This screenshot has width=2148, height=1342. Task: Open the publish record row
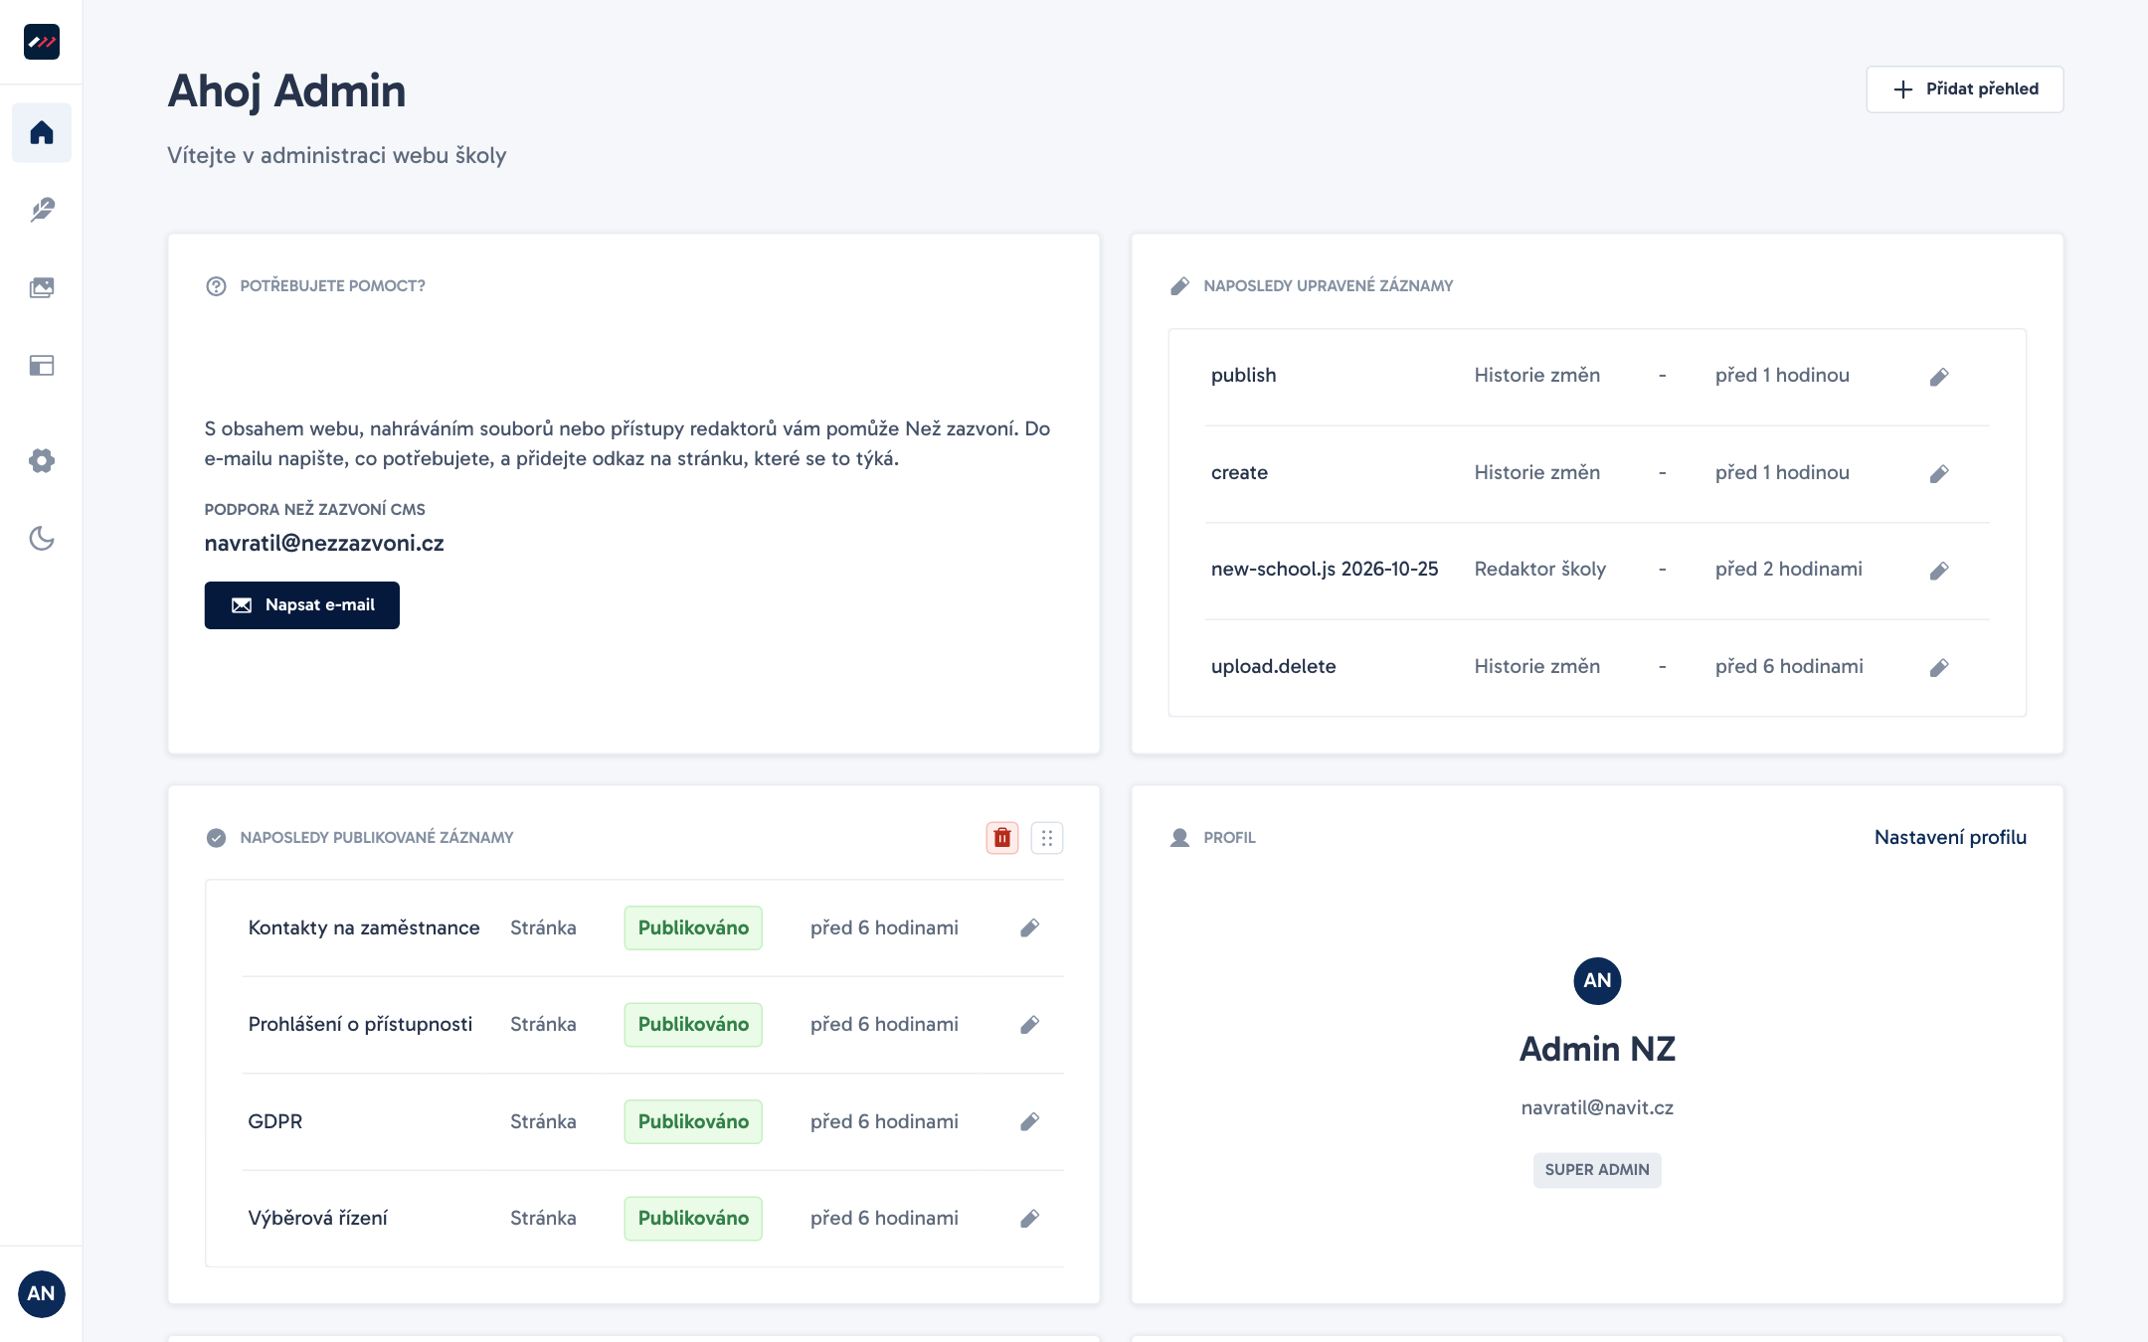(1597, 377)
